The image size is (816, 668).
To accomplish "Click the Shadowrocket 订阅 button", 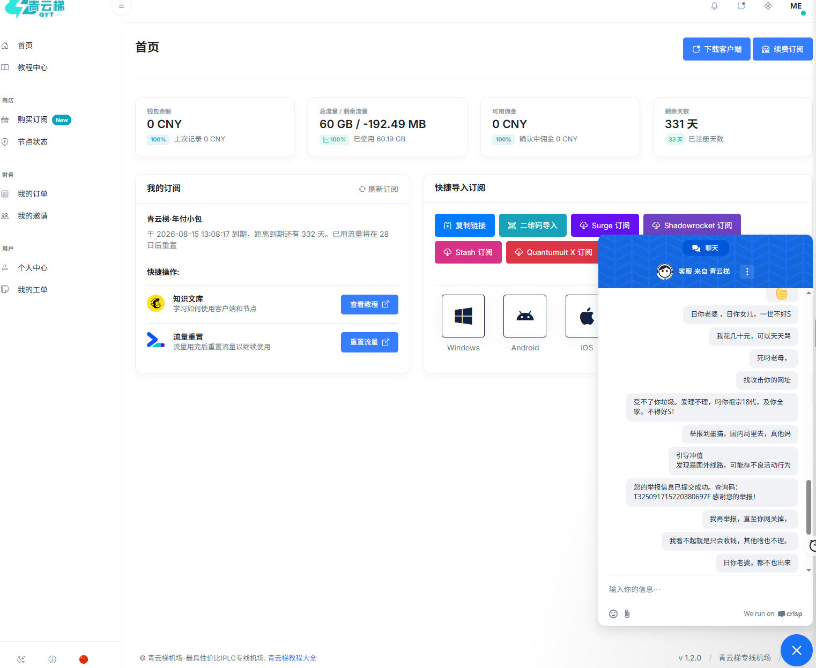I will pyautogui.click(x=692, y=226).
